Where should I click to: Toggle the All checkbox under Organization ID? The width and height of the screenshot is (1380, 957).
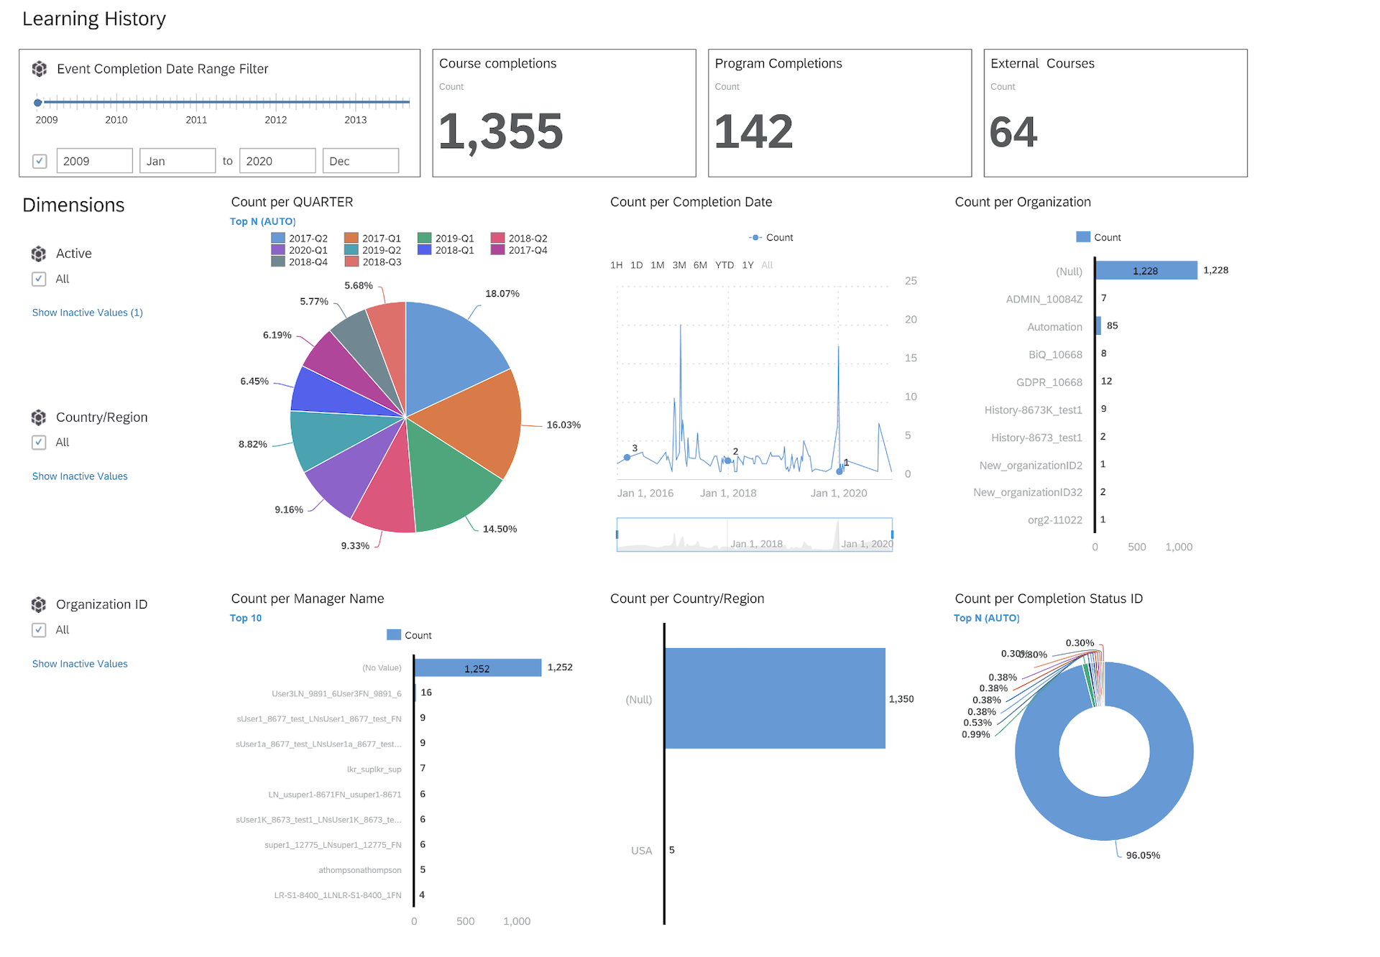[39, 630]
